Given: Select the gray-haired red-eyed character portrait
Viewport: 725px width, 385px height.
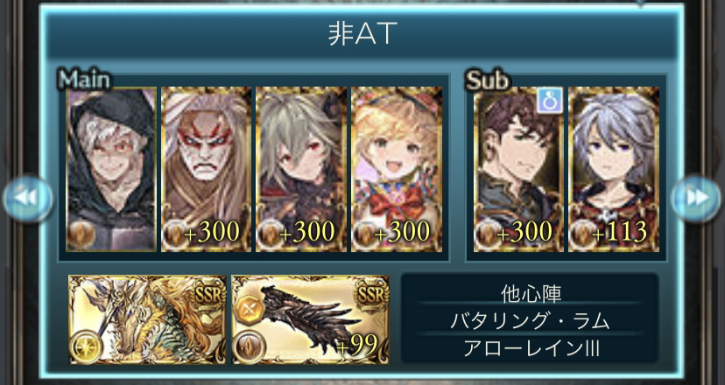Looking at the screenshot, I should (x=301, y=169).
